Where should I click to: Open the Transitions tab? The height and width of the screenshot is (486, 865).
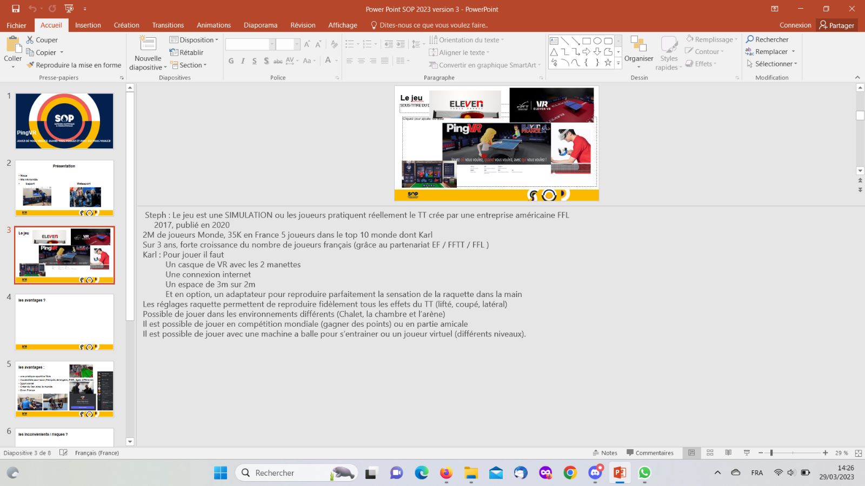click(168, 25)
